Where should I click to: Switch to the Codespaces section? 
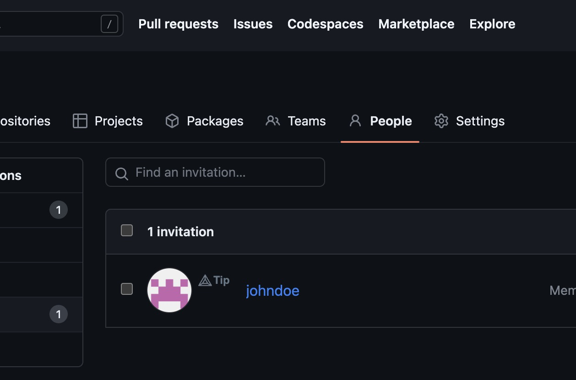pos(325,24)
